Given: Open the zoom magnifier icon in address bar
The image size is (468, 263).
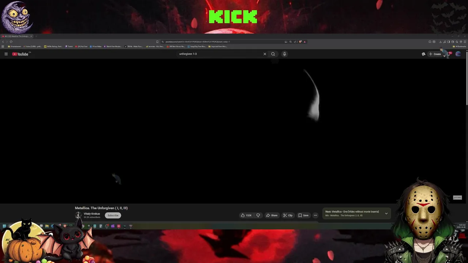Looking at the screenshot, I should pos(291,42).
